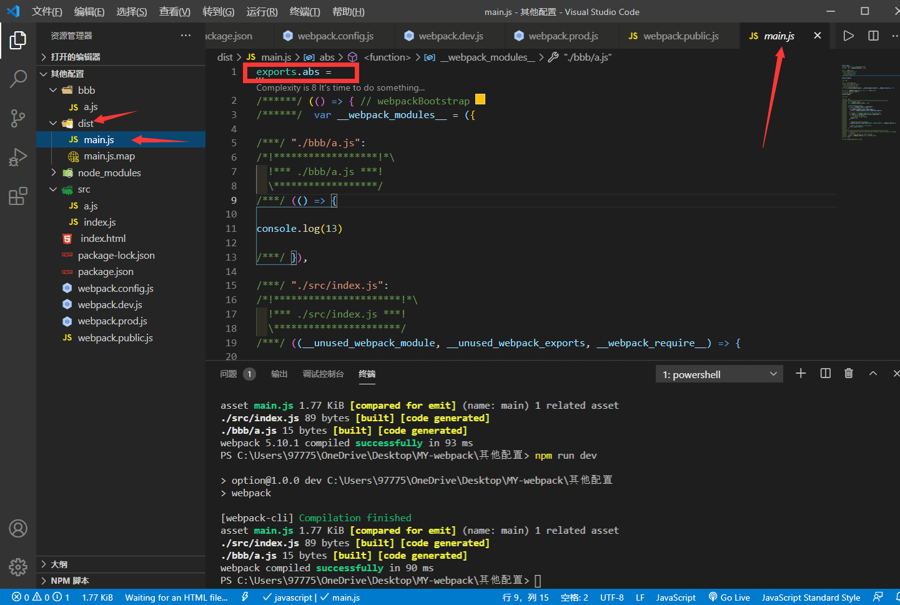Viewport: 900px width, 605px height.
Task: Expand the node_modules folder
Action: tap(121, 172)
